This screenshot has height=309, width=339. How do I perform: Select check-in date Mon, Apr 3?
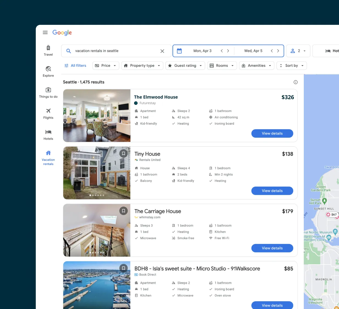203,51
